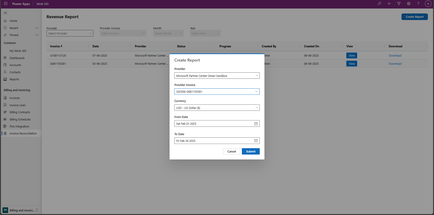Go to Home in sidebar
This screenshot has height=215, width=434.
(x=13, y=21)
